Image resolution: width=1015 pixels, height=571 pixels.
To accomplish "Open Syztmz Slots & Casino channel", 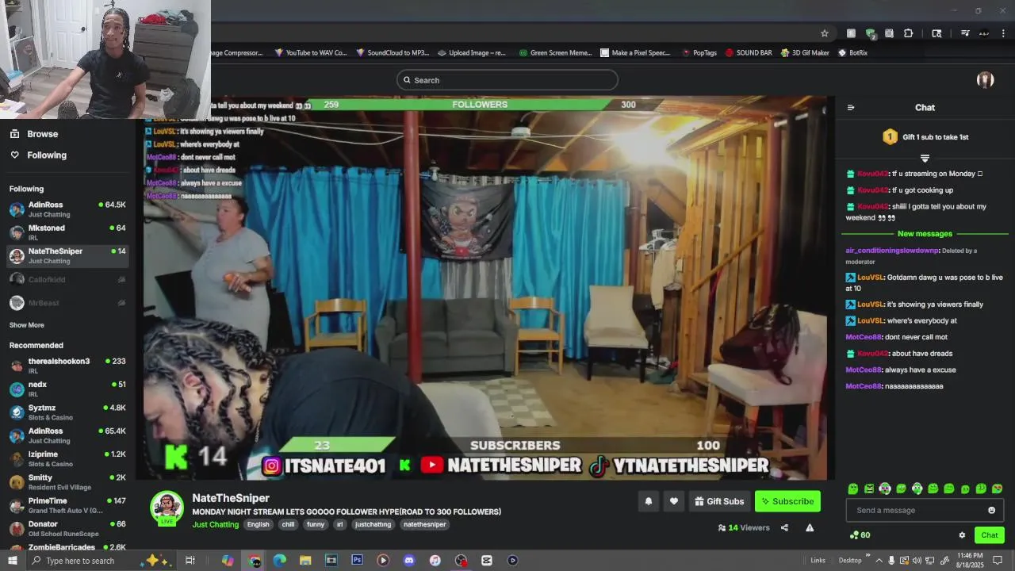I will click(67, 412).
